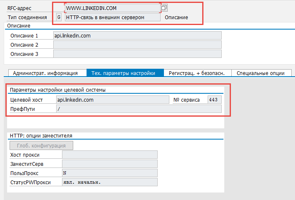Select Описание 1 field with api.linkedin.com
The height and width of the screenshot is (200, 295).
(x=137, y=35)
